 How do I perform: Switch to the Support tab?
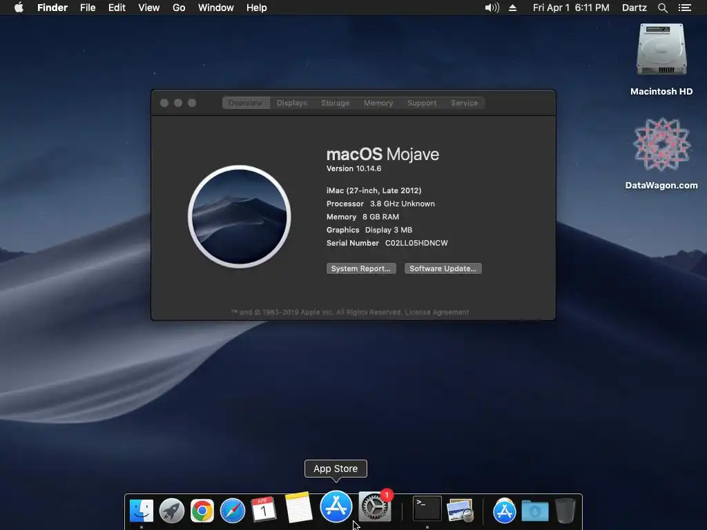422,103
